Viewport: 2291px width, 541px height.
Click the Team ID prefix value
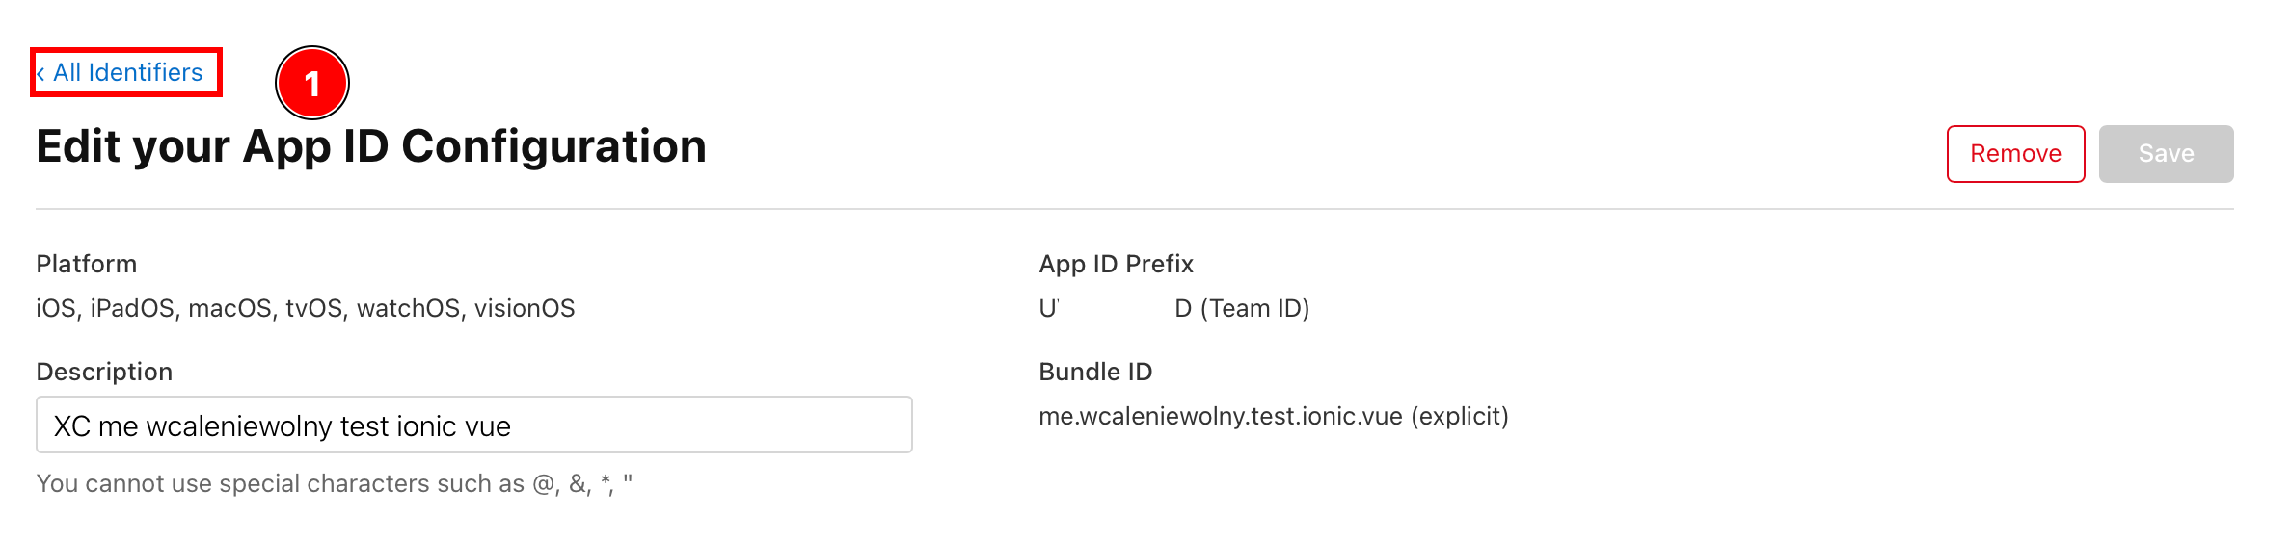tap(1173, 308)
